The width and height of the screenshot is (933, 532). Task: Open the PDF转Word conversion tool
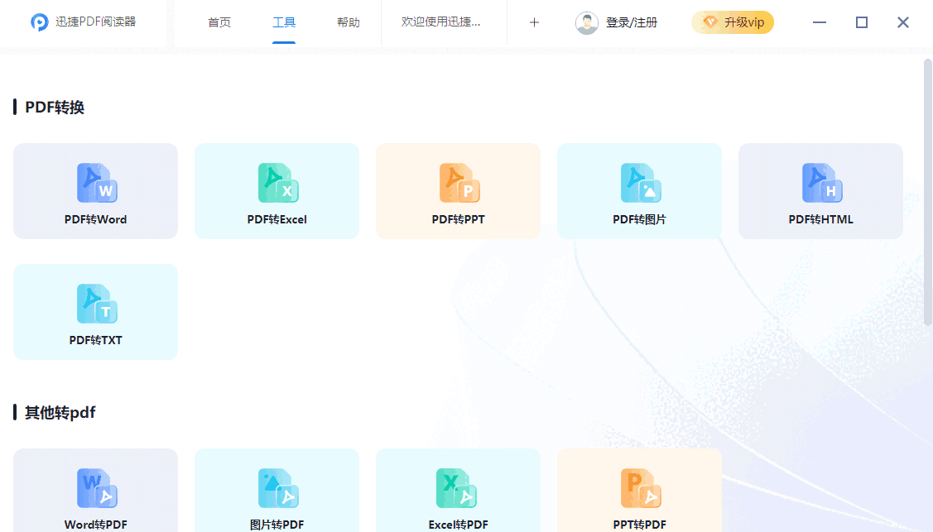95,191
